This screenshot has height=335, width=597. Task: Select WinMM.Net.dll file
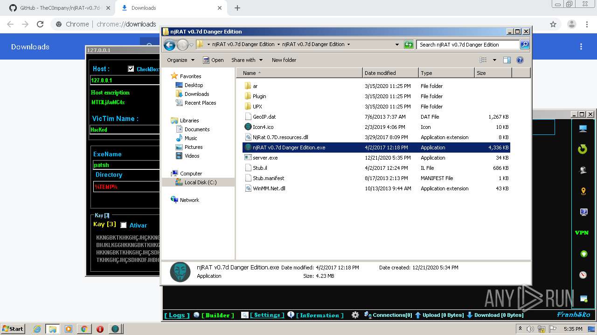pos(269,188)
